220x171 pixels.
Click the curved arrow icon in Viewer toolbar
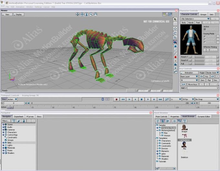click(x=175, y=72)
